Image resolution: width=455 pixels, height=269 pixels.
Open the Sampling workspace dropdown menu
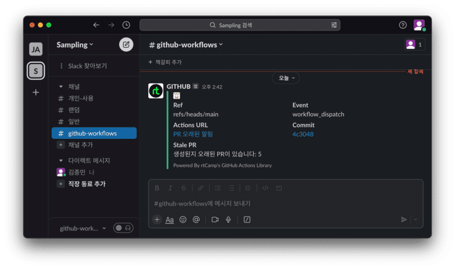(x=75, y=44)
